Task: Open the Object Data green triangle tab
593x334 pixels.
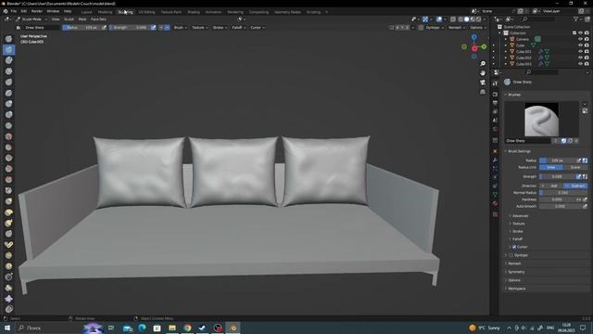Action: point(495,195)
